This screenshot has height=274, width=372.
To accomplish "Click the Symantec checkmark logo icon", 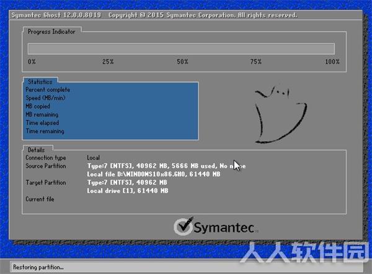I will pos(184,226).
